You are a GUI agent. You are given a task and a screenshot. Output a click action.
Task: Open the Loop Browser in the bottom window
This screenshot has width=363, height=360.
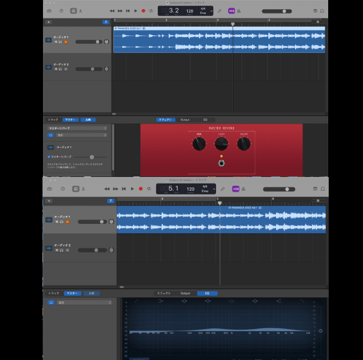[x=323, y=189]
